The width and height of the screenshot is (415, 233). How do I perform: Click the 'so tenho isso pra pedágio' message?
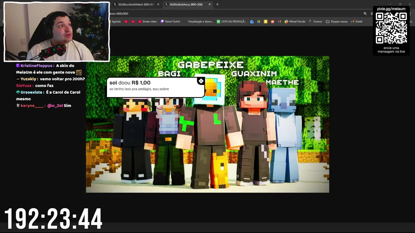click(139, 89)
